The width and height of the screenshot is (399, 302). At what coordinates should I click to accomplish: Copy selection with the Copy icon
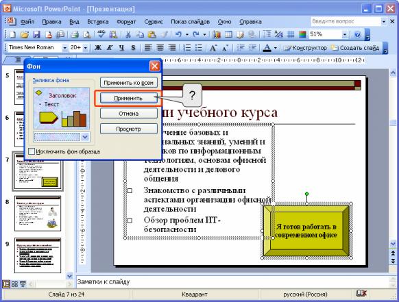pos(140,34)
